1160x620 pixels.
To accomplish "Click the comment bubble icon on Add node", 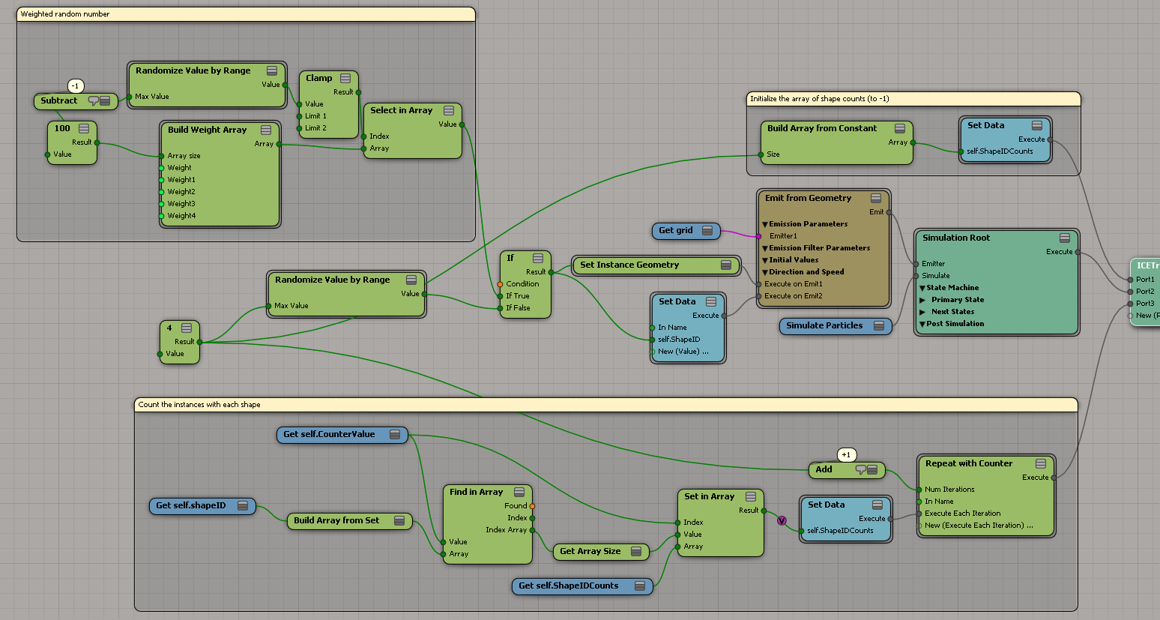I will click(860, 469).
